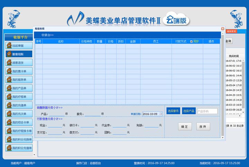
Task: Click the 支付宝 amount field
Action: (55, 132)
